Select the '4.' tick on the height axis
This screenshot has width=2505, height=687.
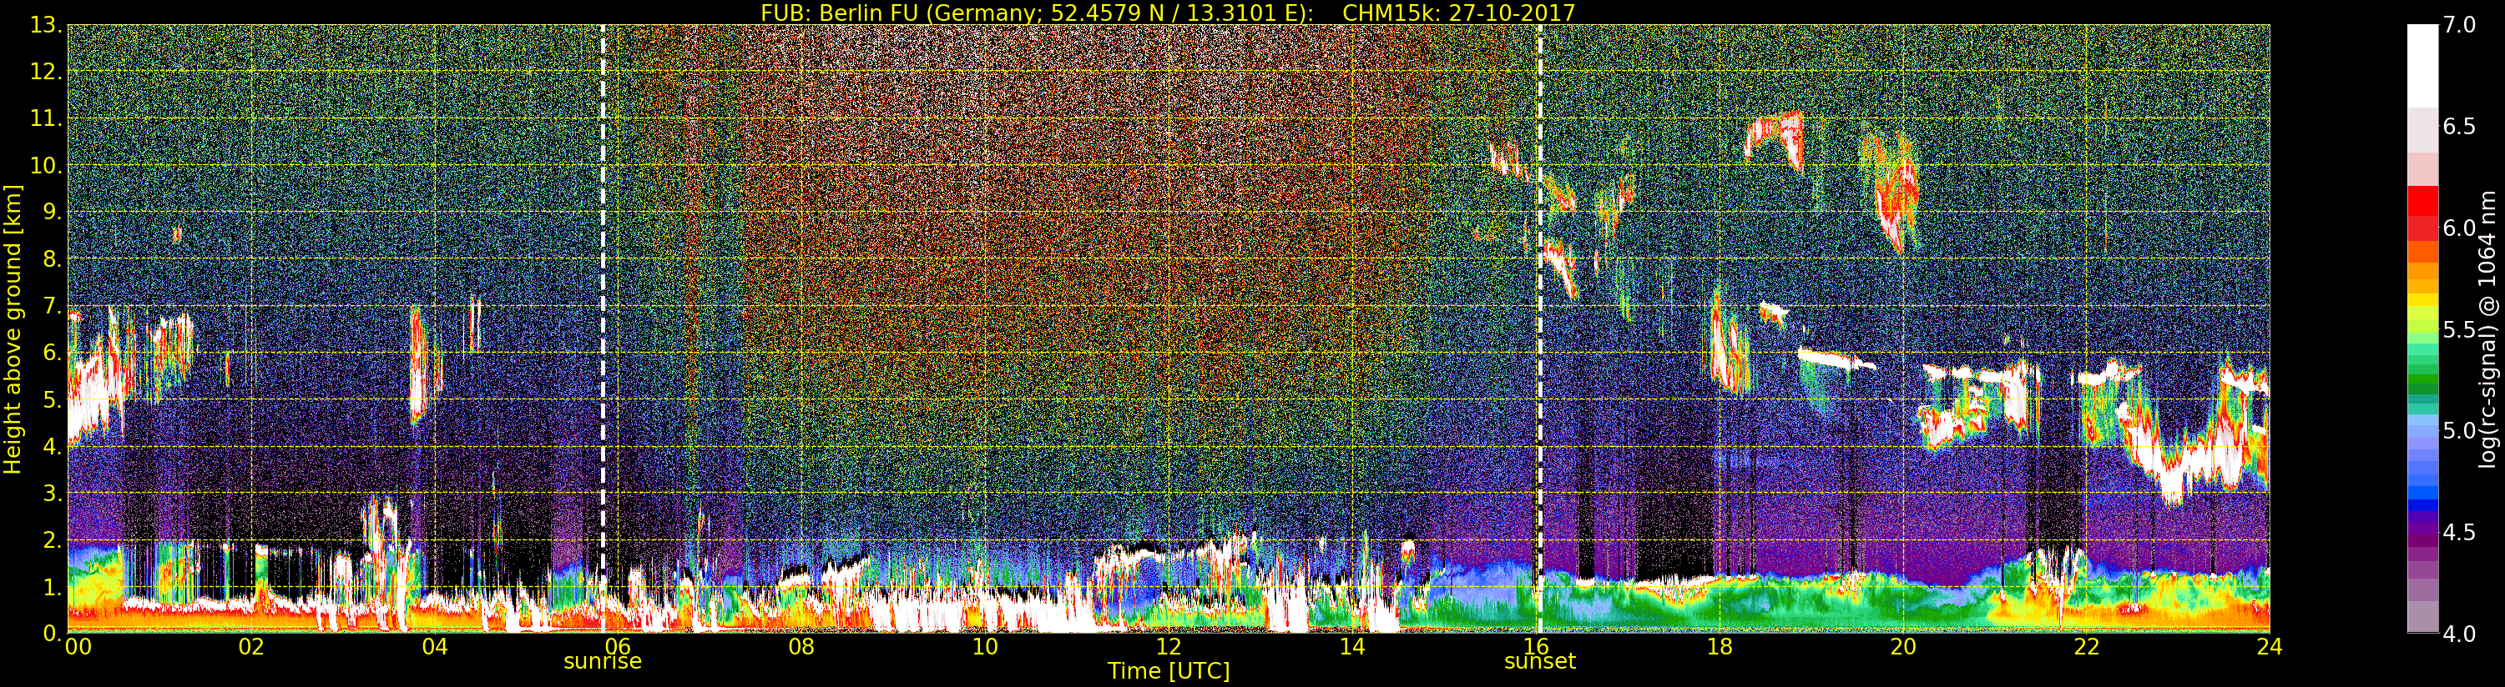tap(53, 446)
